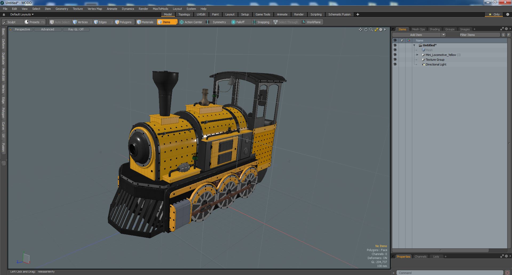
Task: Open the Render menu
Action: pos(143,9)
